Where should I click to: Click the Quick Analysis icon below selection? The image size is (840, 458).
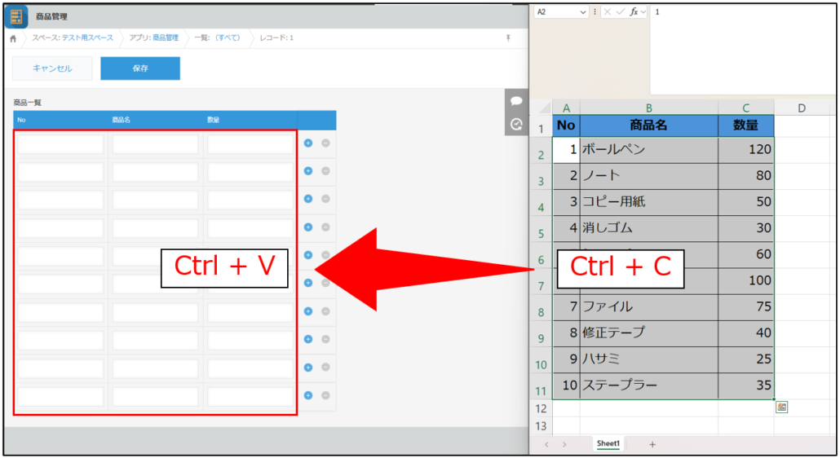tap(782, 407)
